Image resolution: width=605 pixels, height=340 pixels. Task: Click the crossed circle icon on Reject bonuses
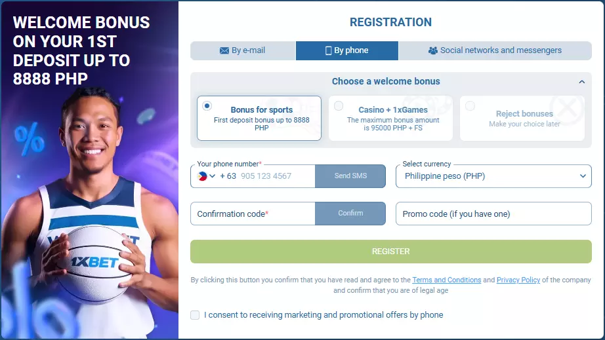[x=566, y=110]
